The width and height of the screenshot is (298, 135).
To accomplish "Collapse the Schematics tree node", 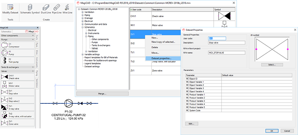I will tap(83, 28).
